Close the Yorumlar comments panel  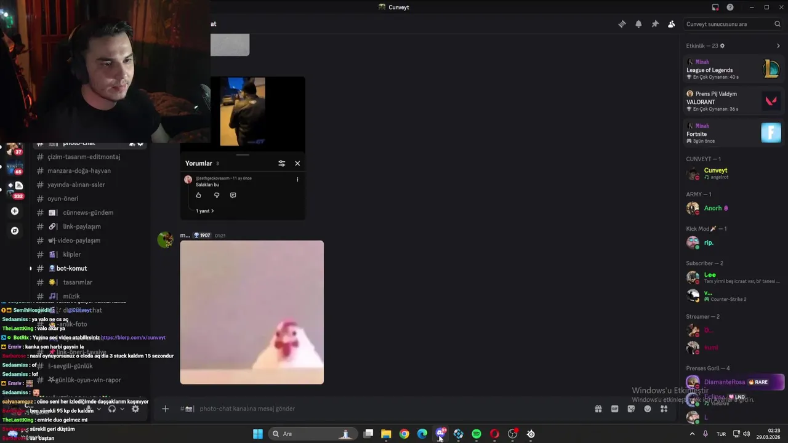(x=297, y=164)
